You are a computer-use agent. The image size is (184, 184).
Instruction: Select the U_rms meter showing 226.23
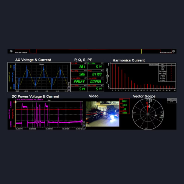(79, 81)
